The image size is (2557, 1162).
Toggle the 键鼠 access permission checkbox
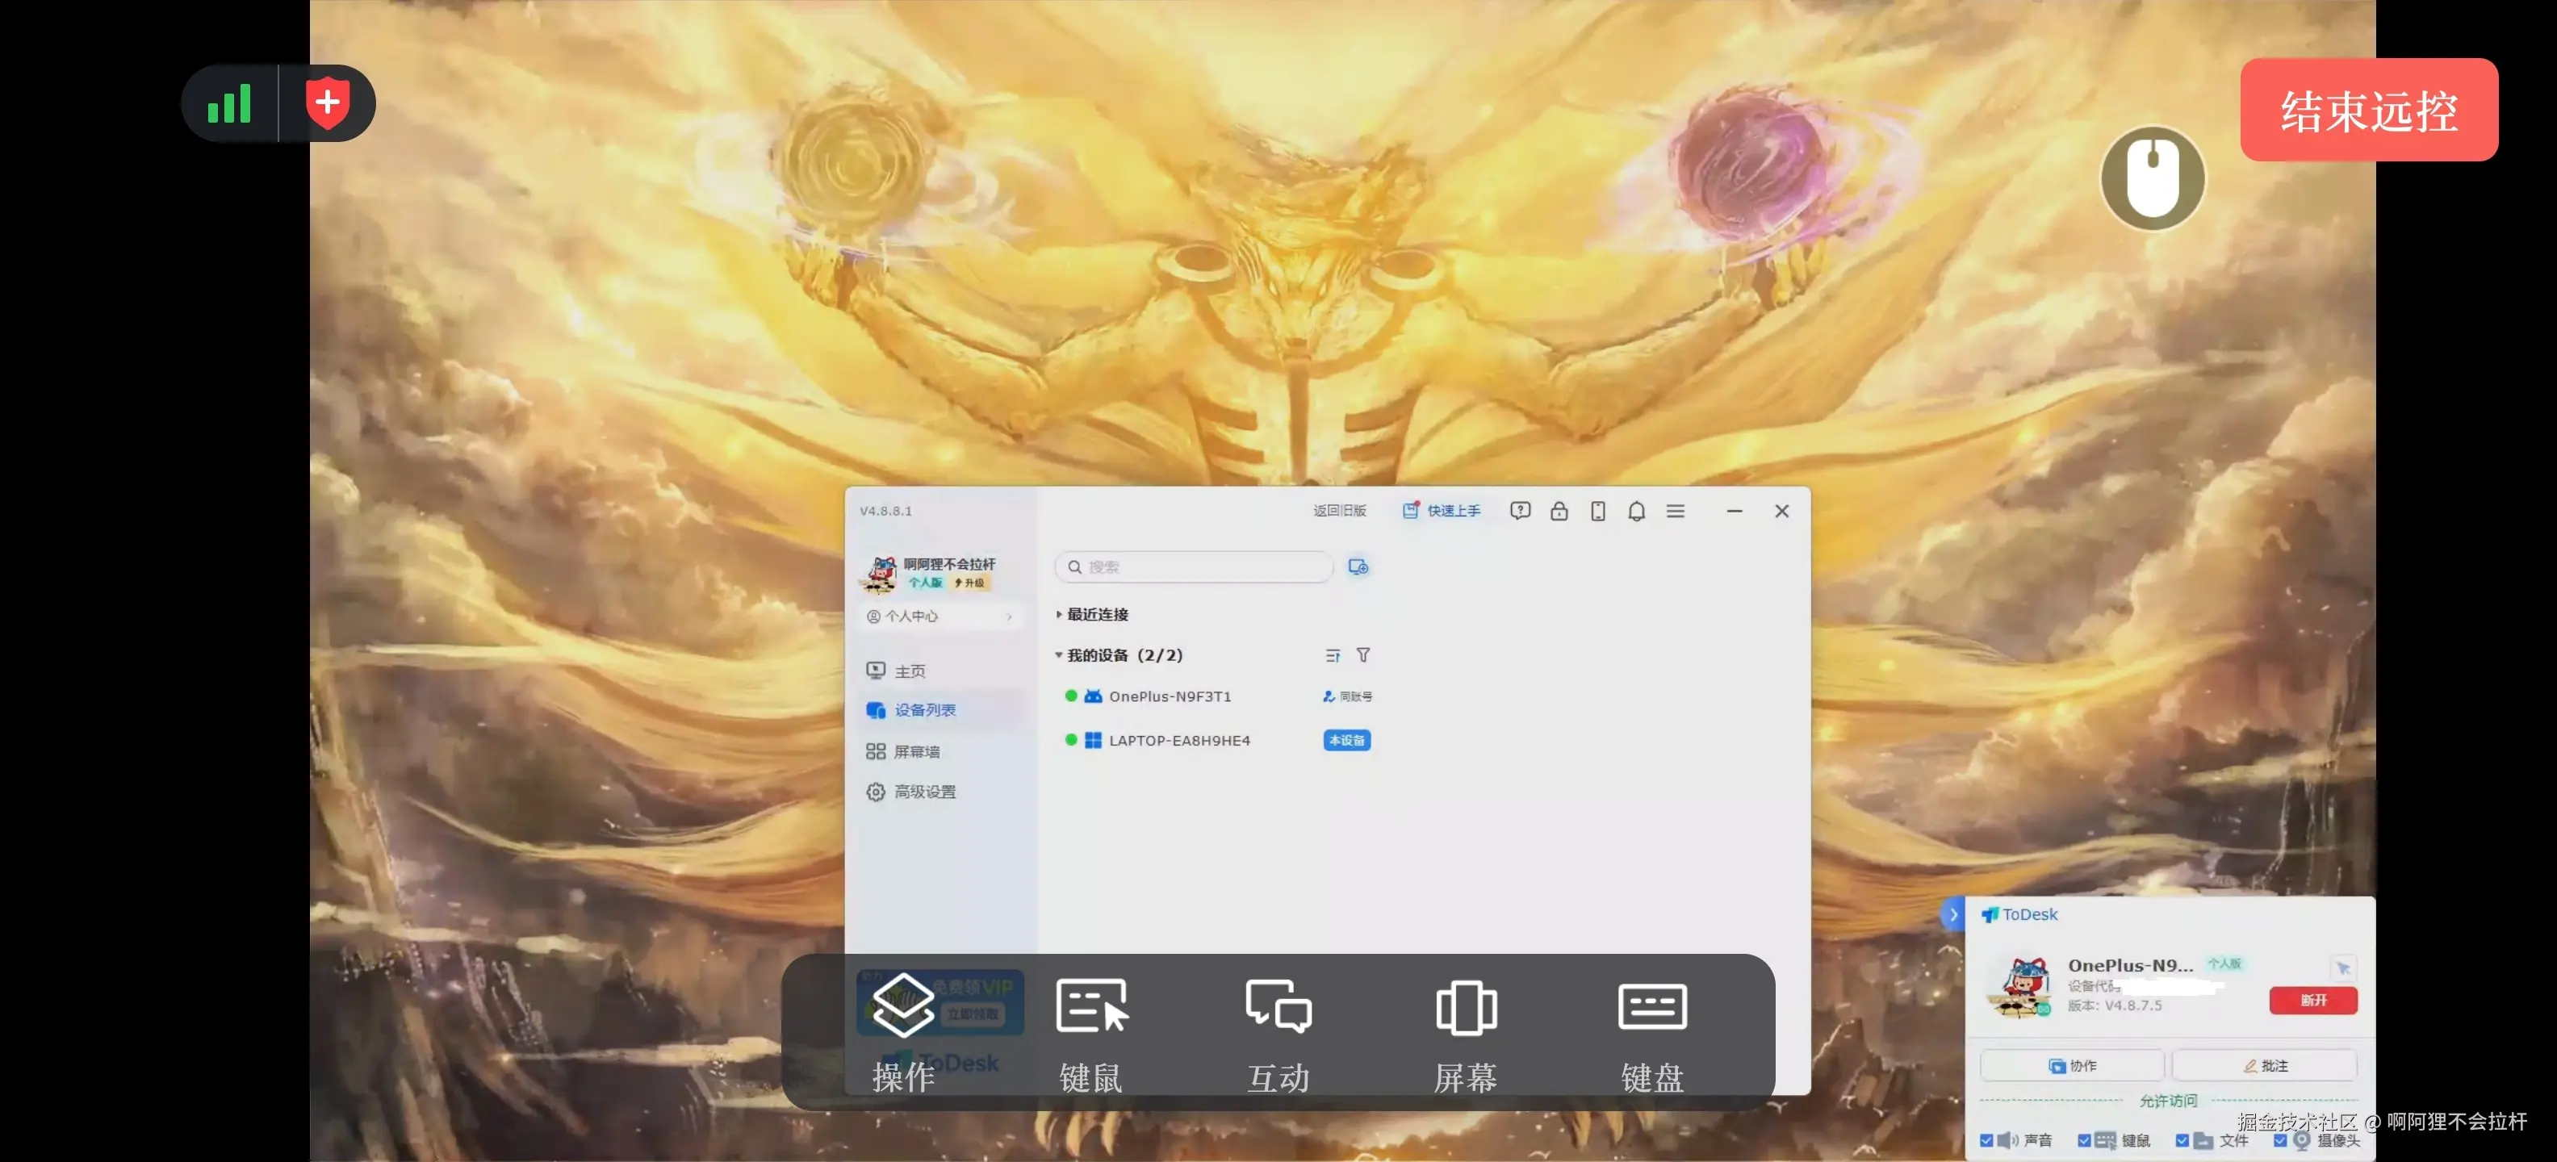coord(2085,1140)
